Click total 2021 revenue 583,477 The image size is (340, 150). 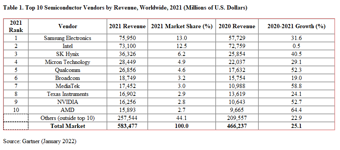click(127, 126)
